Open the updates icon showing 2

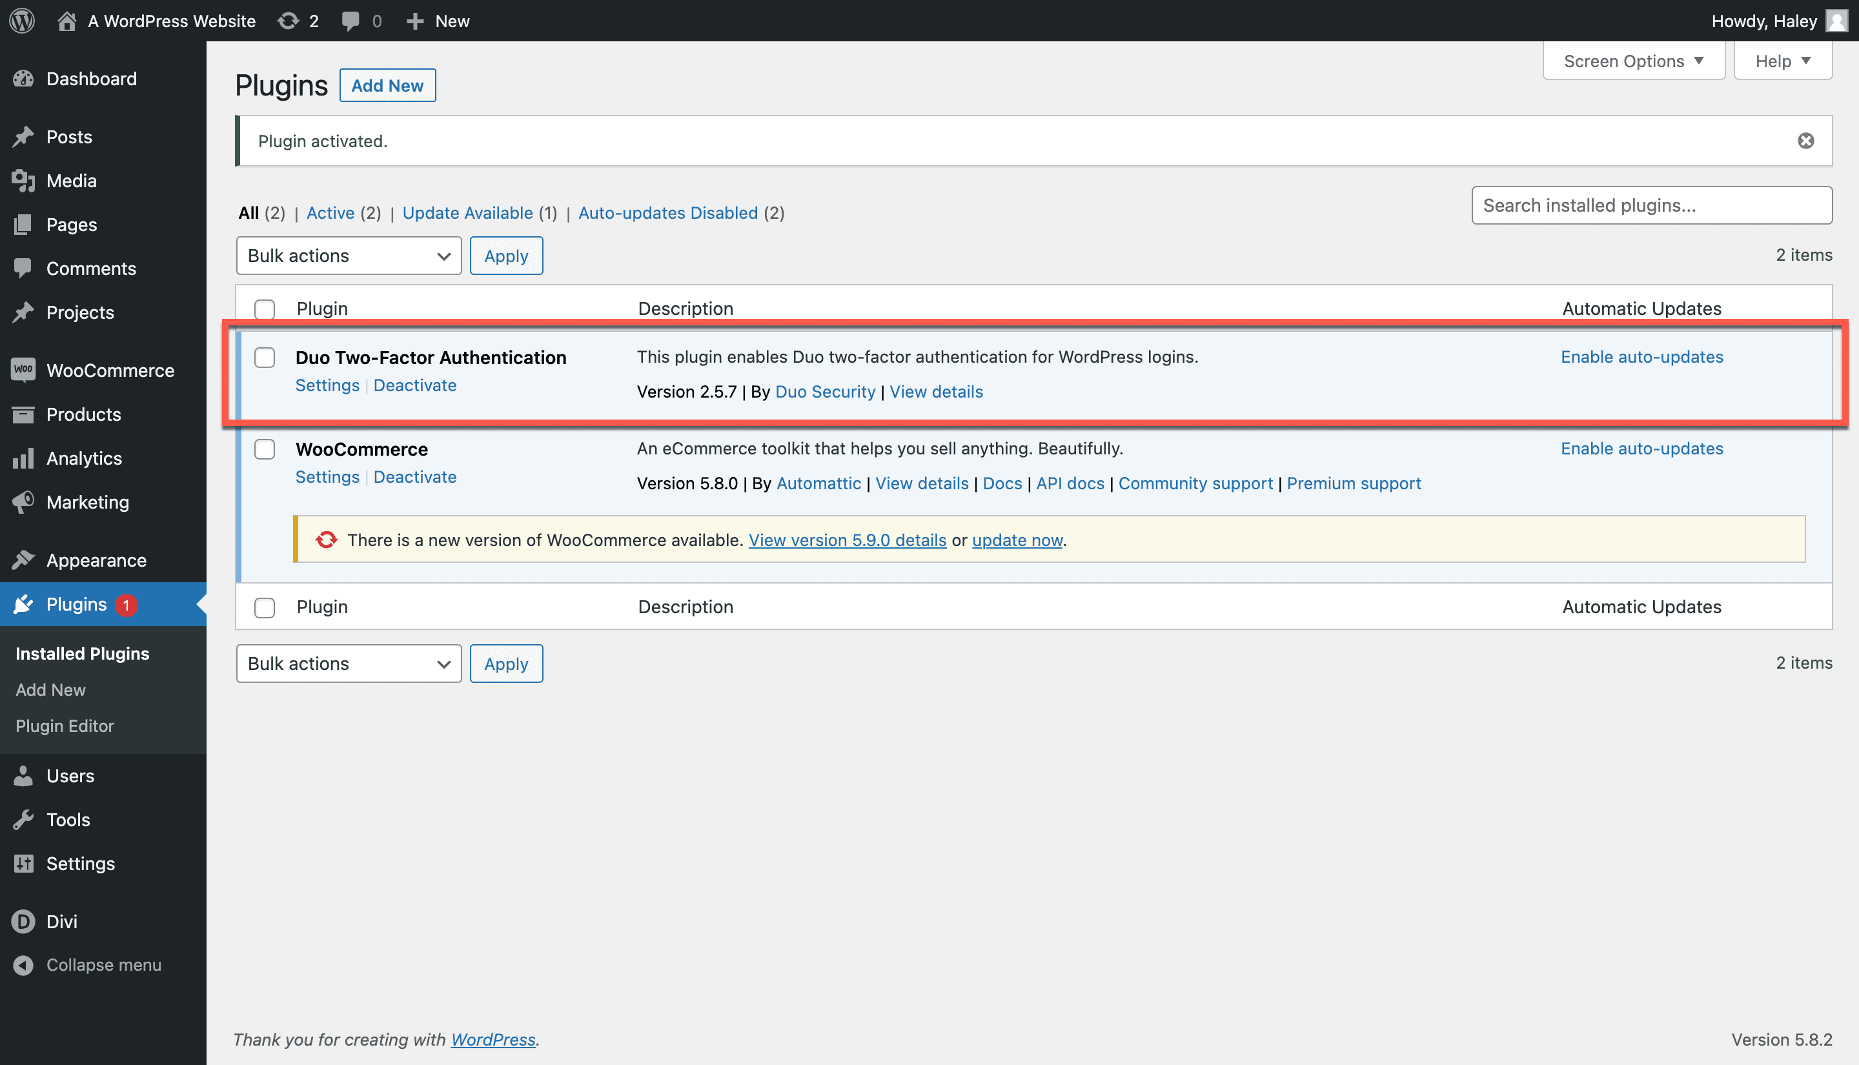click(289, 21)
